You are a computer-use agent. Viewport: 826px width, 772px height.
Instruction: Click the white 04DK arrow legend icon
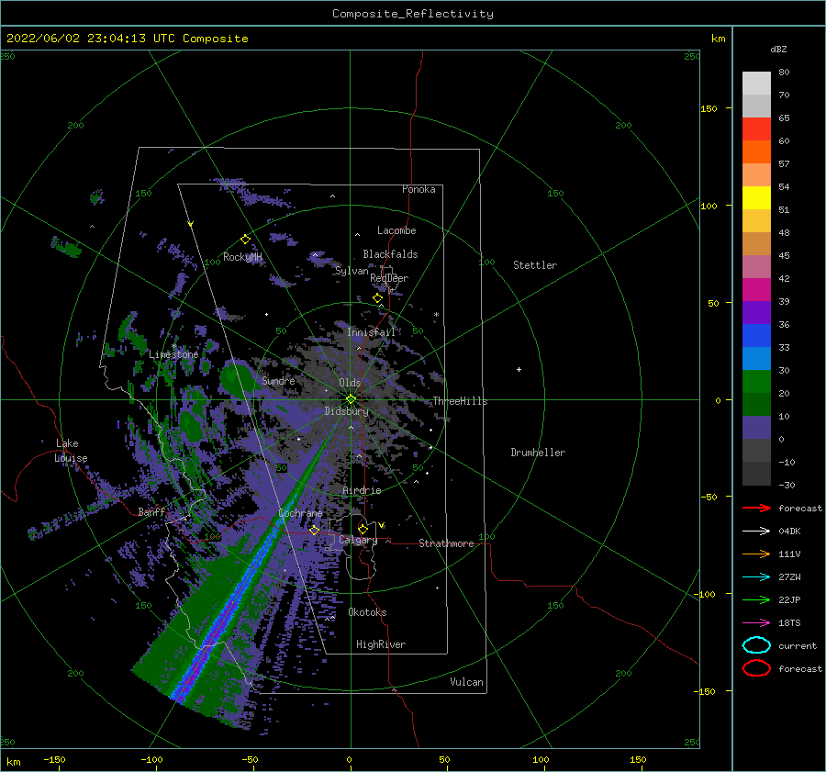pyautogui.click(x=756, y=531)
